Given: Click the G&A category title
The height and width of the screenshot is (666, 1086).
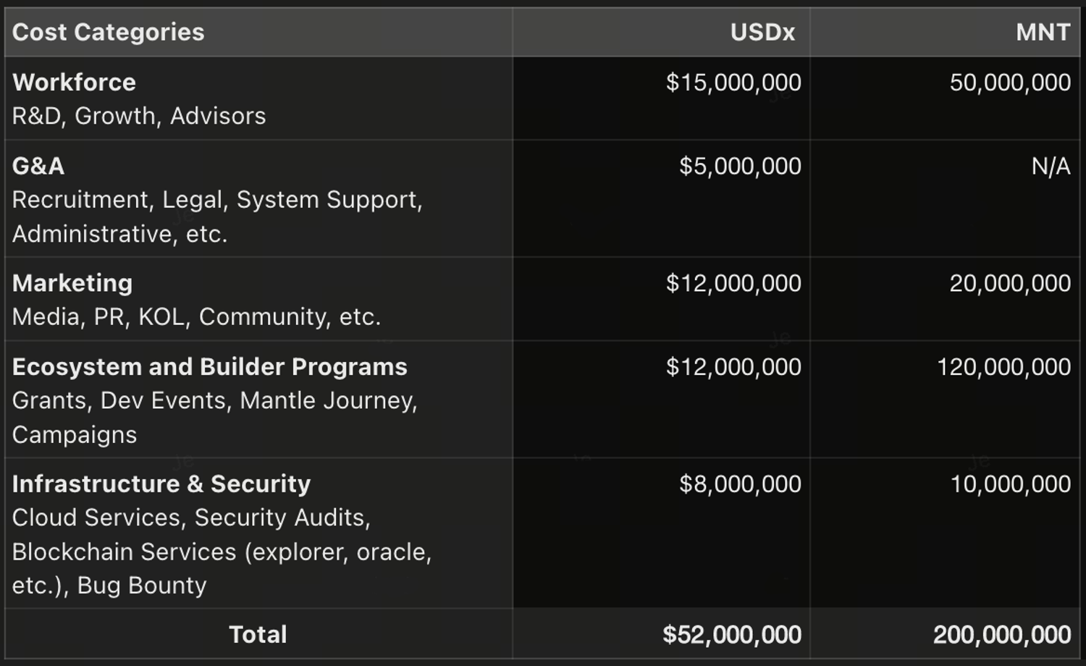Looking at the screenshot, I should [x=38, y=166].
